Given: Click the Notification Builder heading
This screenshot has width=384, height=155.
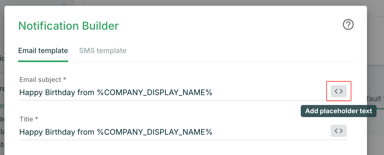Looking at the screenshot, I should point(68,26).
